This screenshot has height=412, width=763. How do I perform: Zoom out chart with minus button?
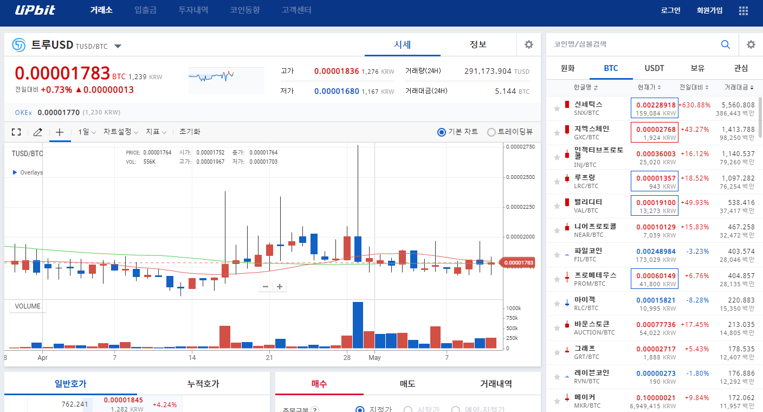(266, 287)
